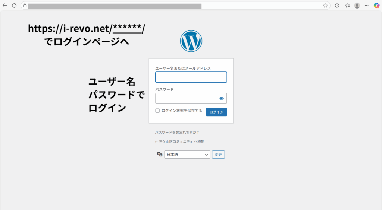The height and width of the screenshot is (210, 382).
Task: Show the password with the eye icon
Action: pyautogui.click(x=221, y=98)
